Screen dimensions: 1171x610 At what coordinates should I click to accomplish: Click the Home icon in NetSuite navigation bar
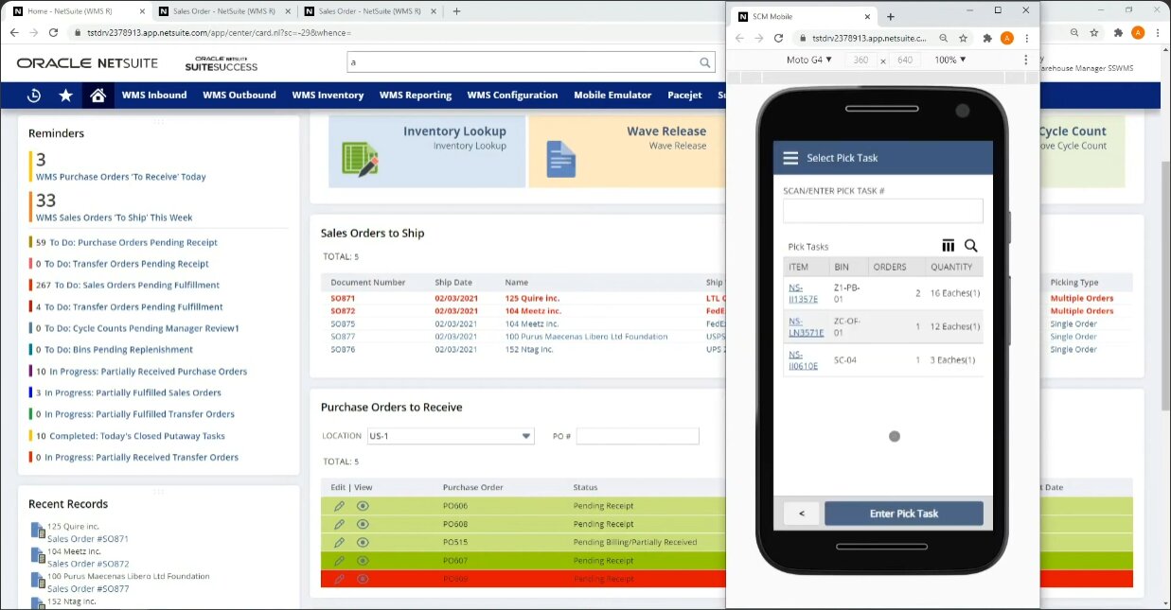(98, 96)
